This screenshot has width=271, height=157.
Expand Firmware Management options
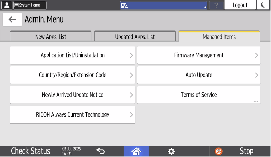click(199, 55)
